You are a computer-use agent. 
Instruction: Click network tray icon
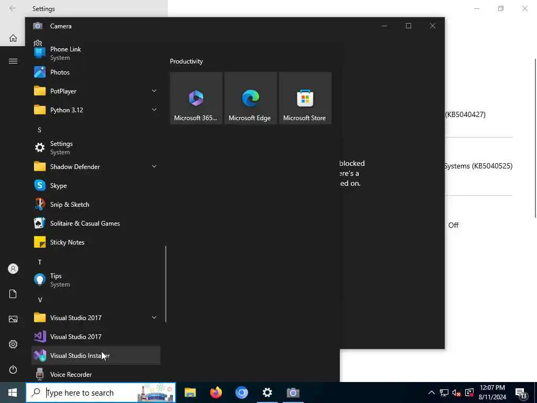click(x=444, y=393)
